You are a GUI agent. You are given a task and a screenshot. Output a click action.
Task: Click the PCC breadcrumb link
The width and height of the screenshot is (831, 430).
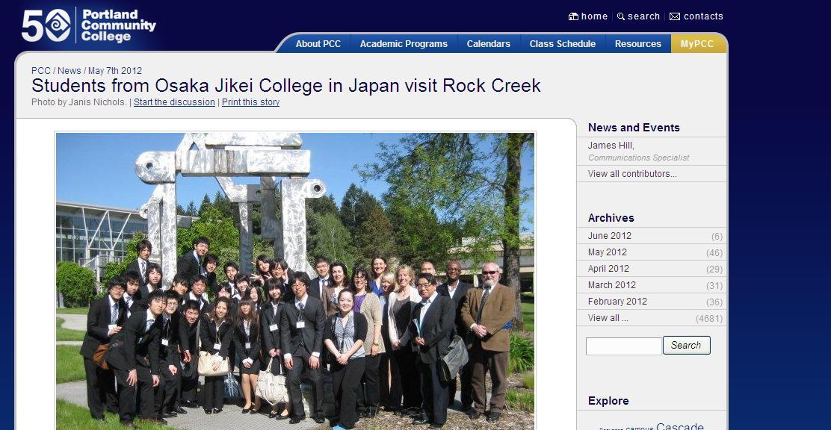[41, 70]
